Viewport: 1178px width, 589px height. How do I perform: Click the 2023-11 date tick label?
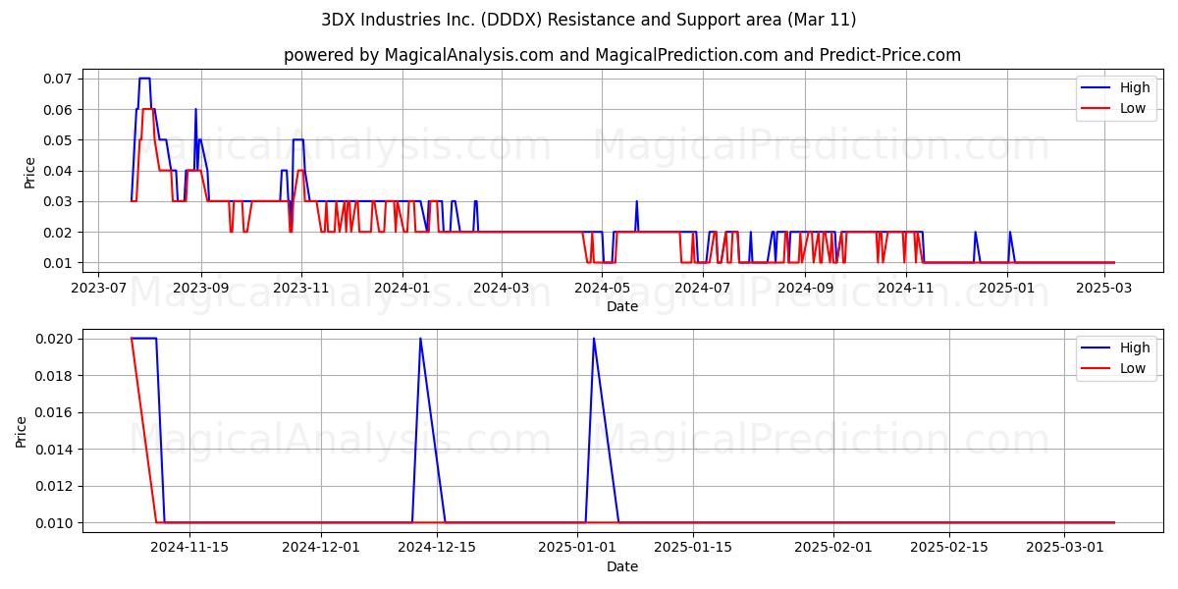coord(301,288)
